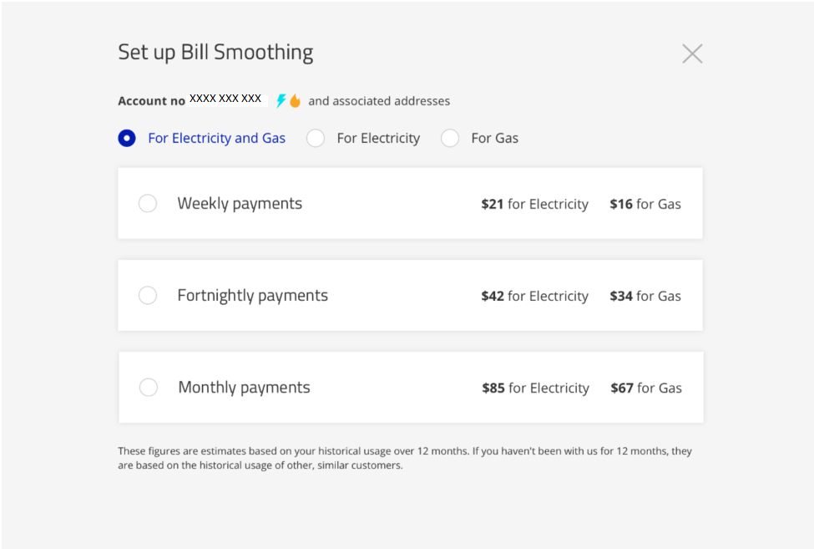This screenshot has width=814, height=549.
Task: Click the $21 for Electricity weekly amount
Action: coord(534,204)
